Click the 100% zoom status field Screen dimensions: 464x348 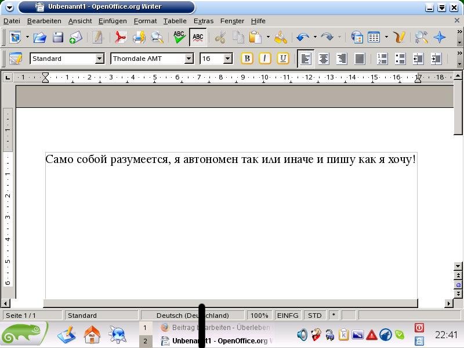(259, 316)
